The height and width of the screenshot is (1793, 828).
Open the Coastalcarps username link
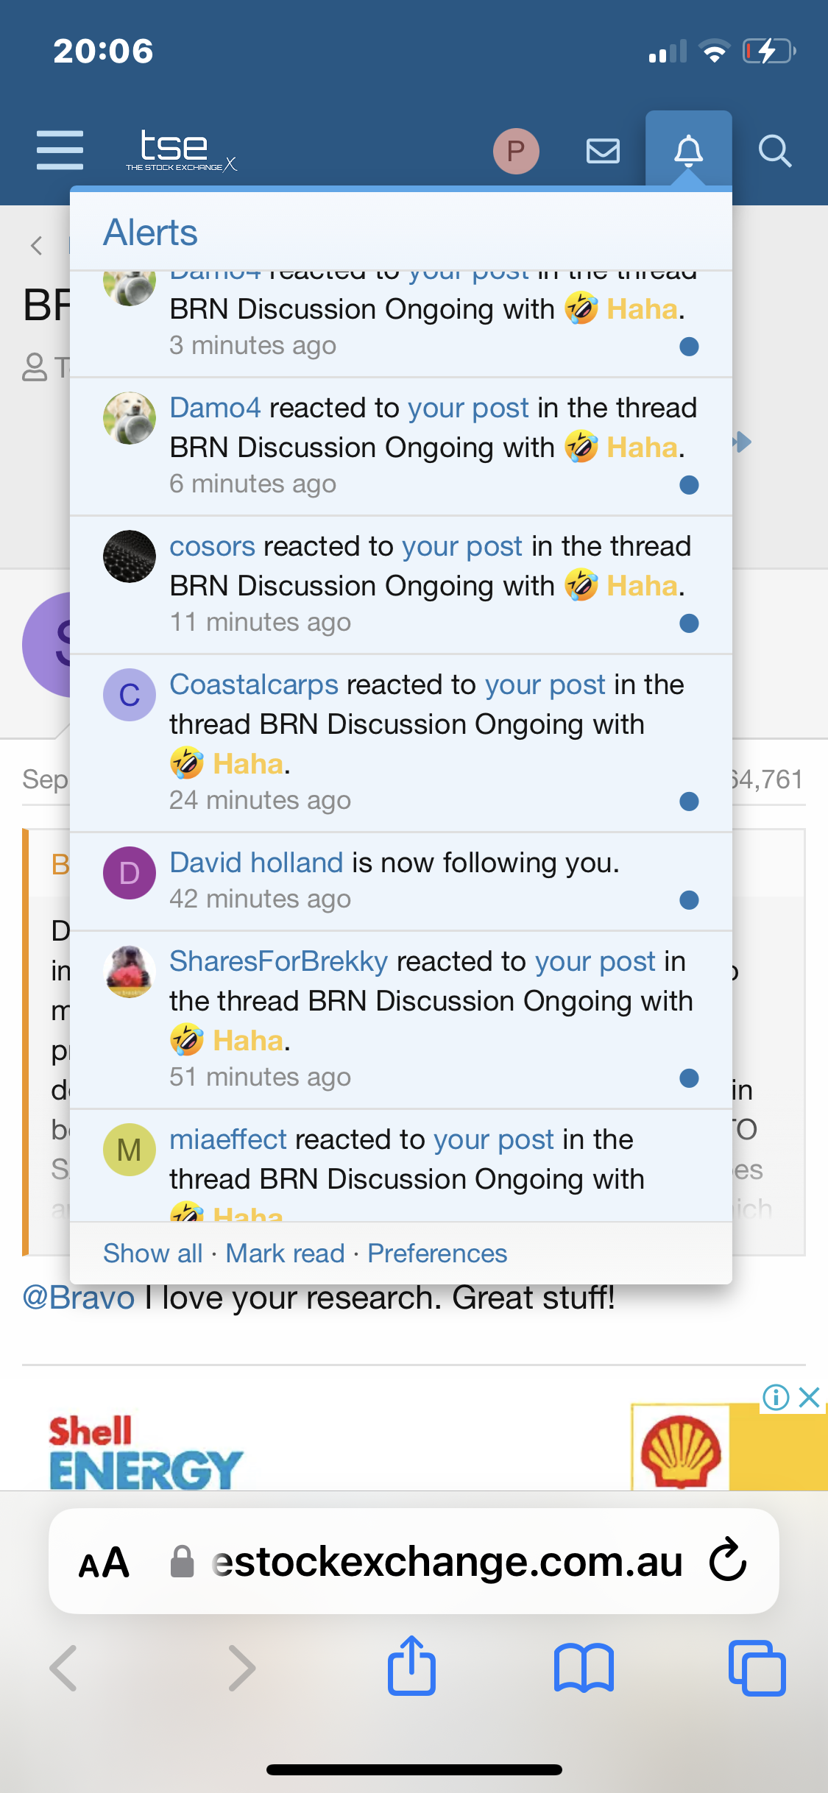[x=253, y=685]
